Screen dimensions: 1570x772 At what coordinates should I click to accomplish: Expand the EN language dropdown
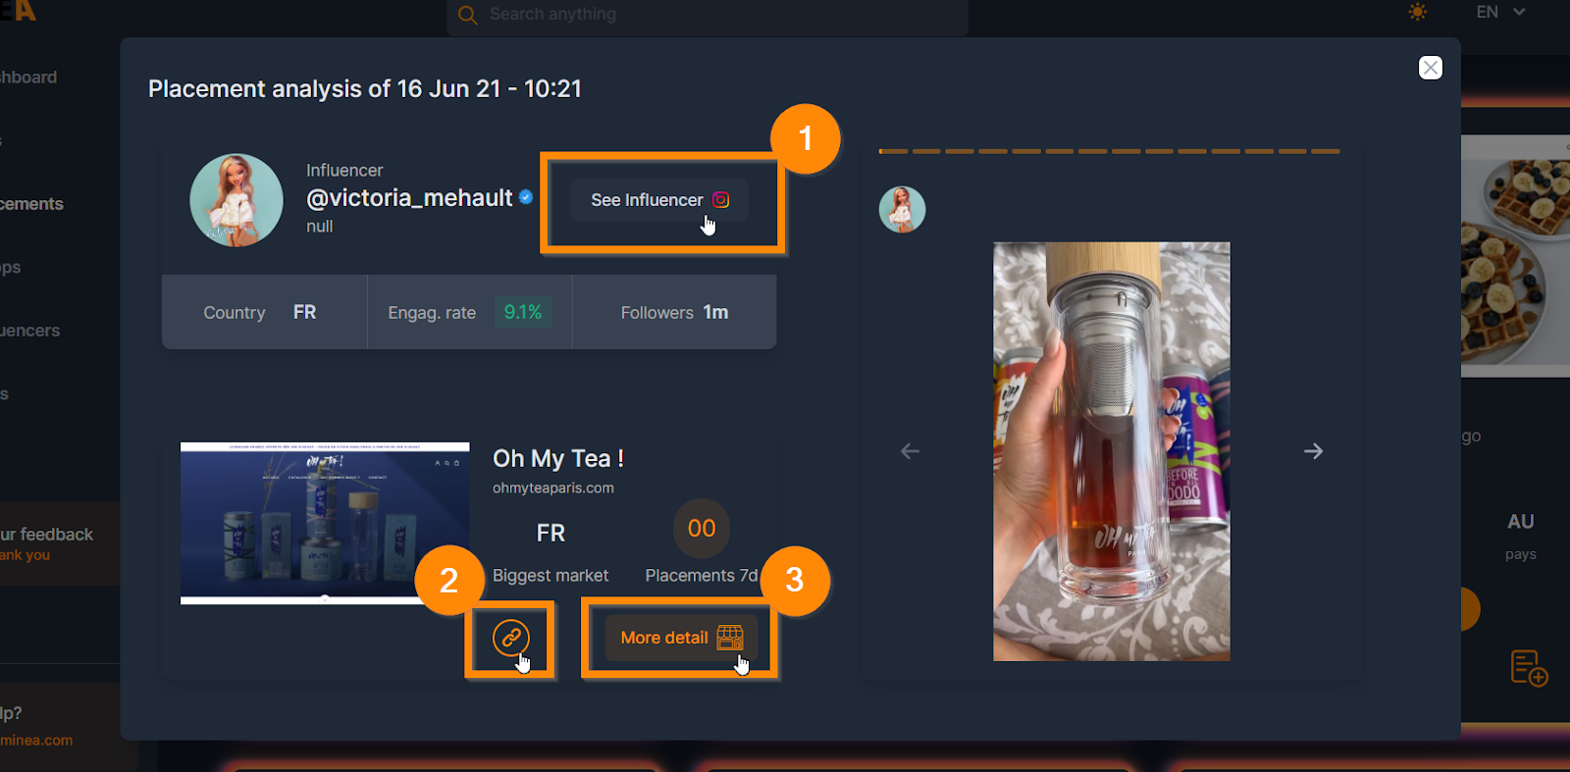point(1500,12)
